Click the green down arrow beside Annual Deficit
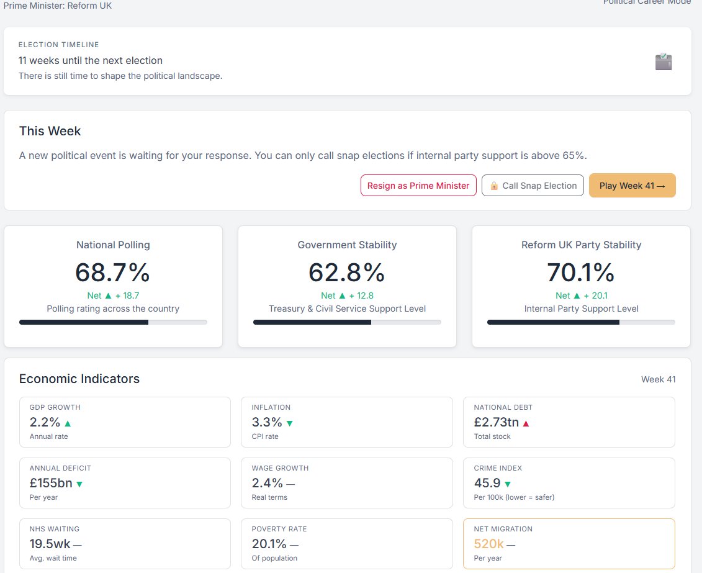The height and width of the screenshot is (573, 702). click(79, 484)
